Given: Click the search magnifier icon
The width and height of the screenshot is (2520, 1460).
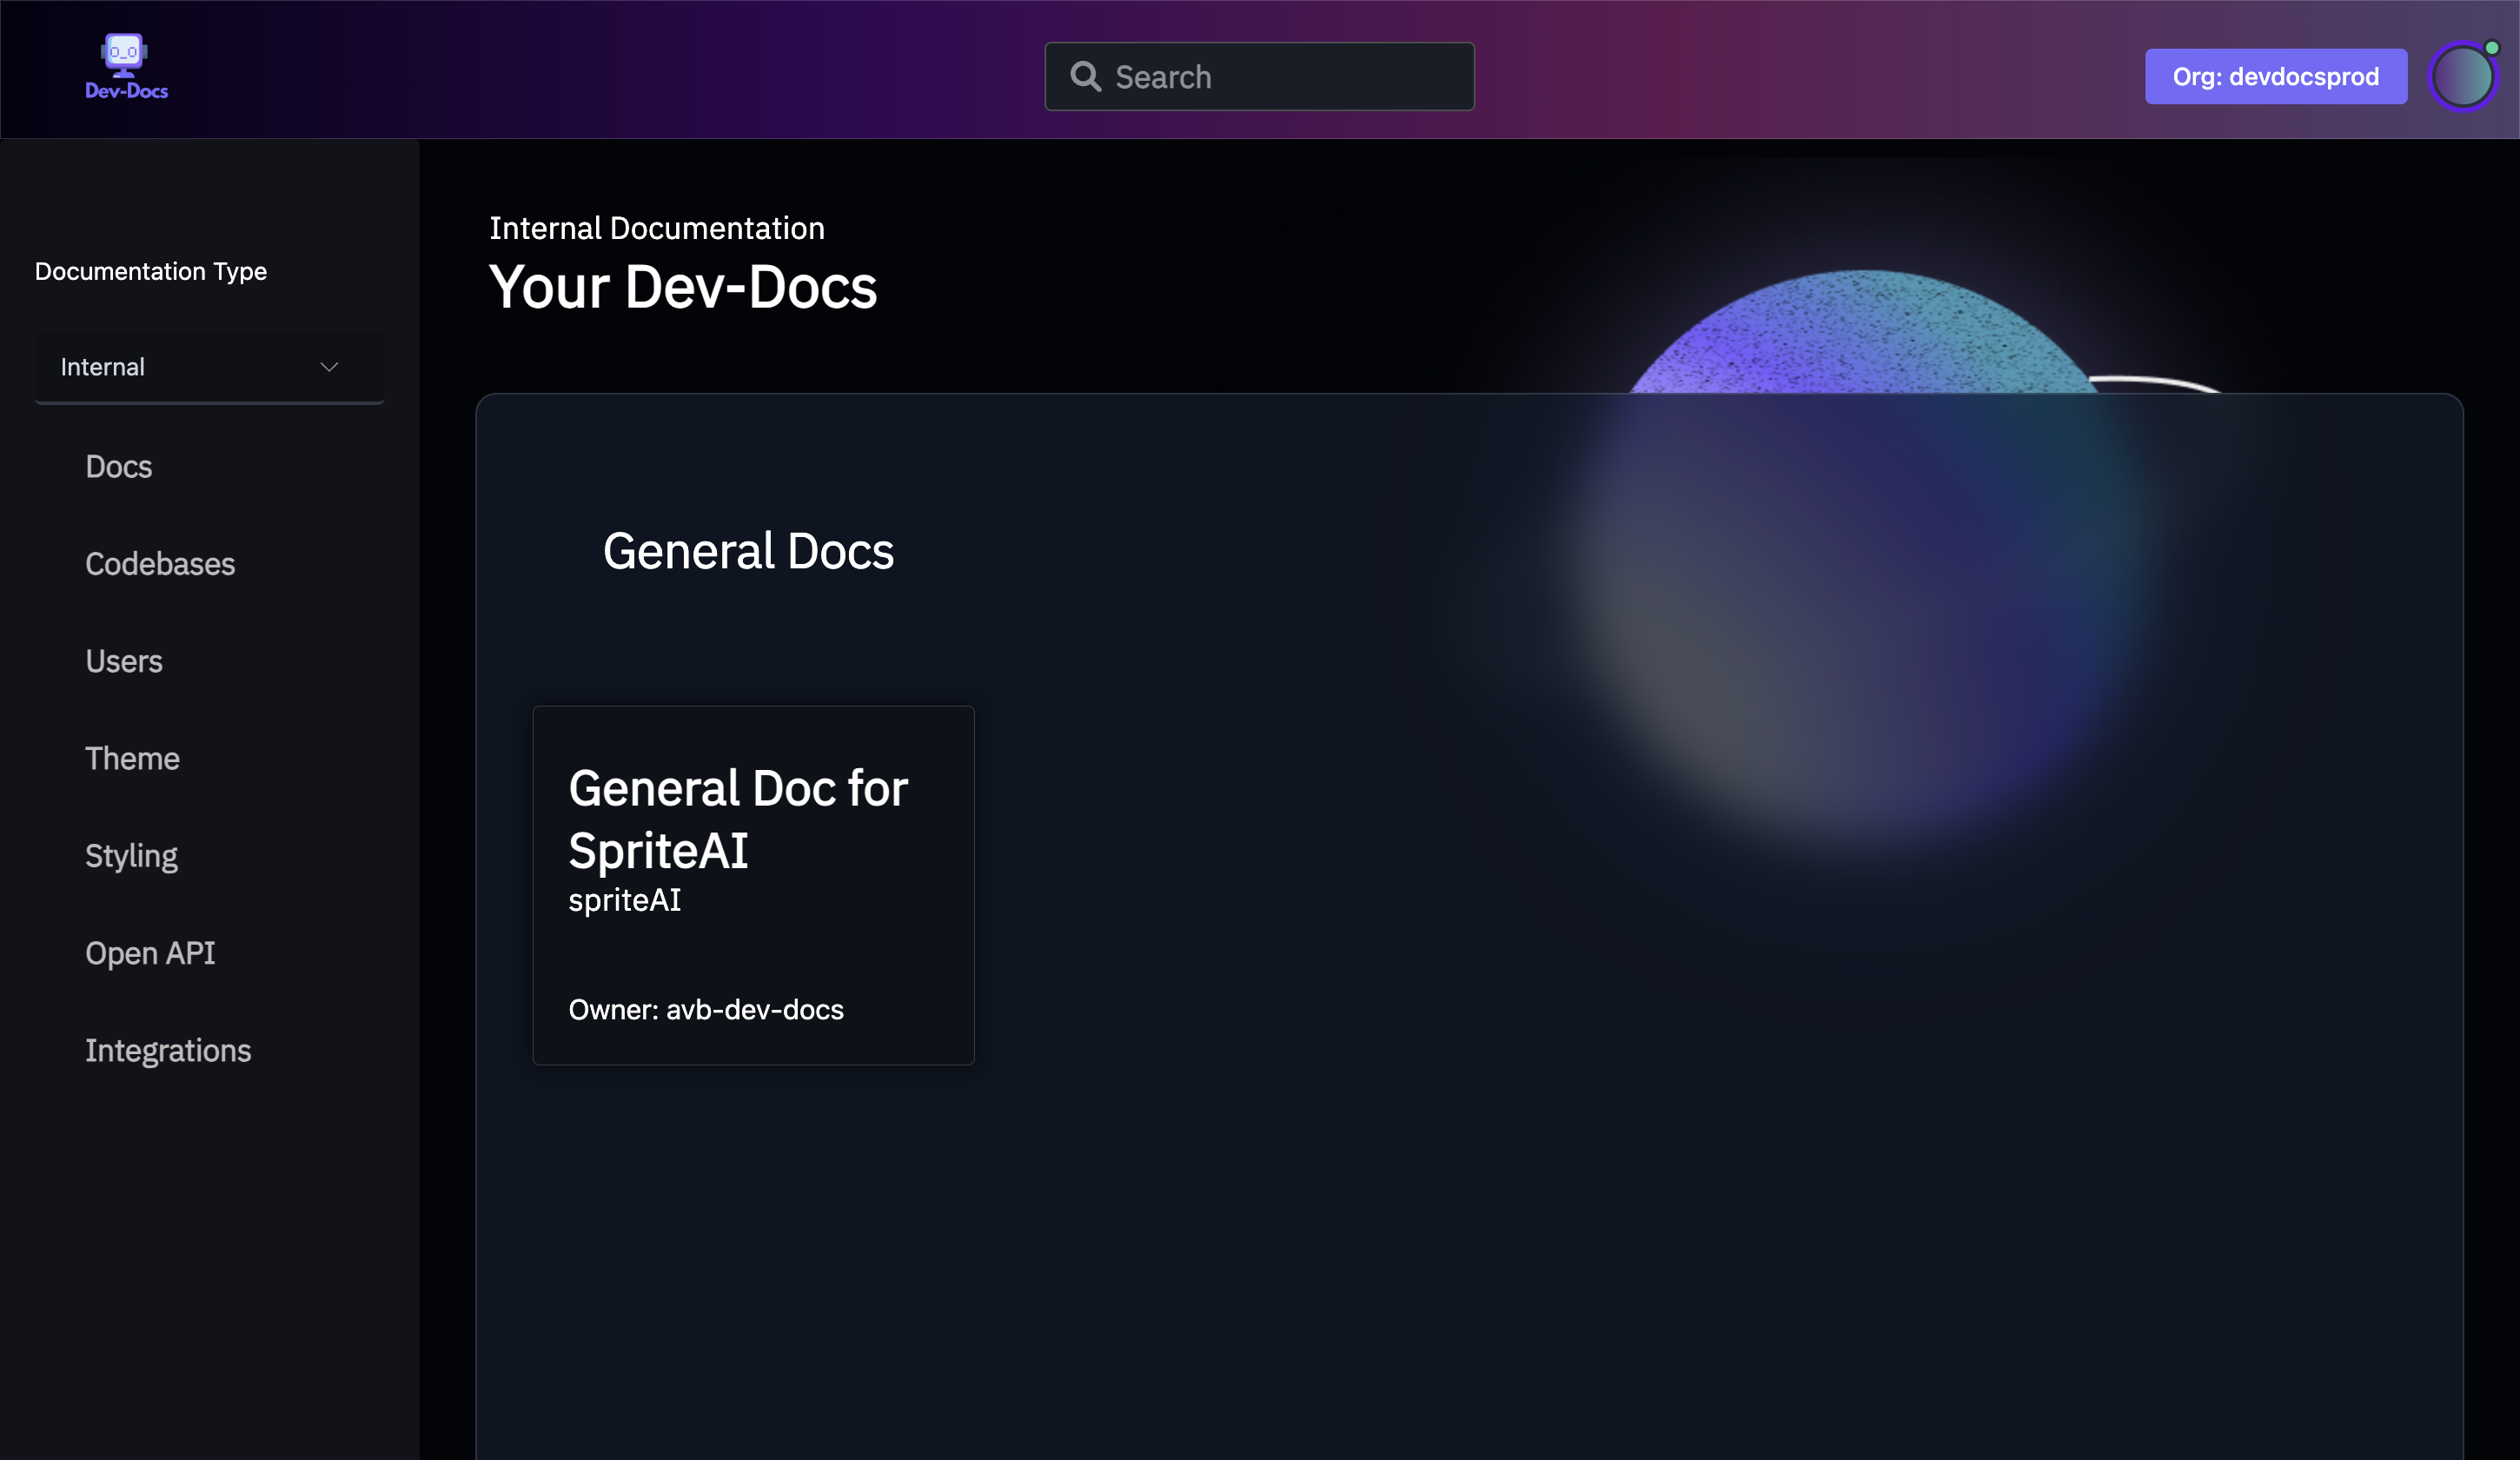Looking at the screenshot, I should [x=1086, y=76].
